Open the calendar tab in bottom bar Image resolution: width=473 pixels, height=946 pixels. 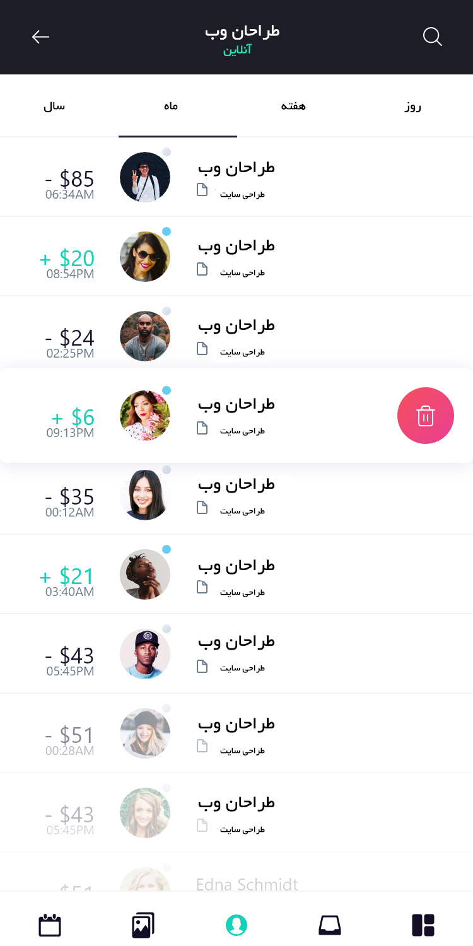tap(50, 925)
